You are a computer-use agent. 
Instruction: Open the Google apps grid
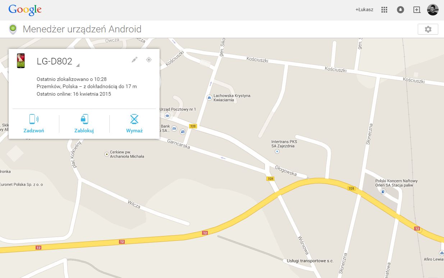pyautogui.click(x=384, y=10)
